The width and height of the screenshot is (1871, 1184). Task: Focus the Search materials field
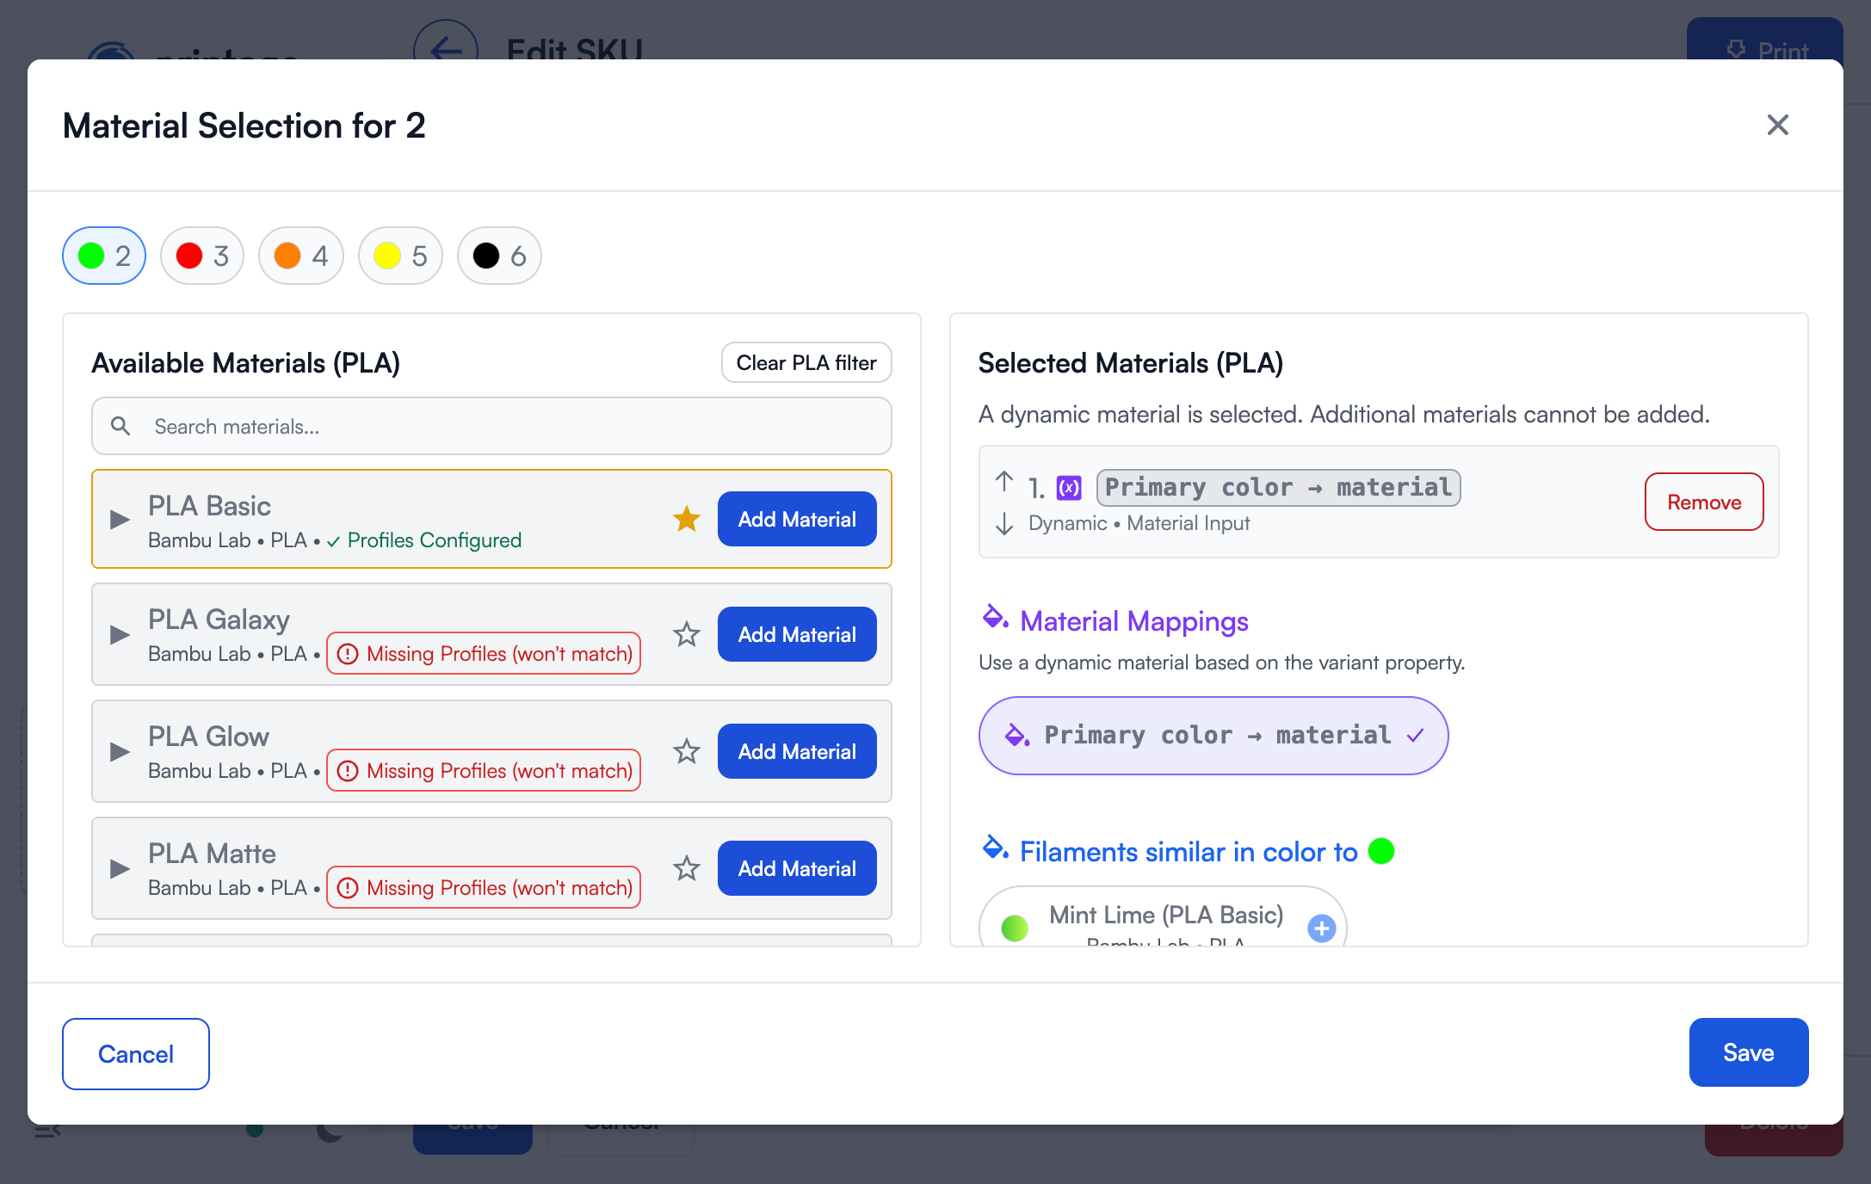[516, 426]
